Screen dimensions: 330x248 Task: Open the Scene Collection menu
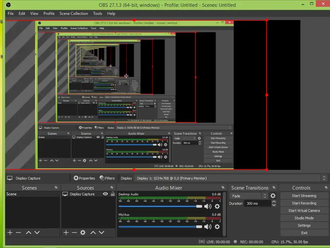(74, 14)
